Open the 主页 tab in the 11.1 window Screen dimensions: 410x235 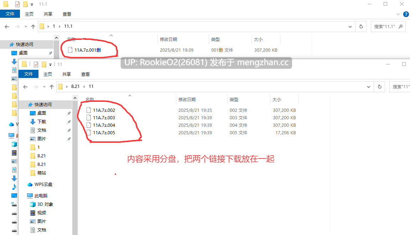[x=29, y=14]
